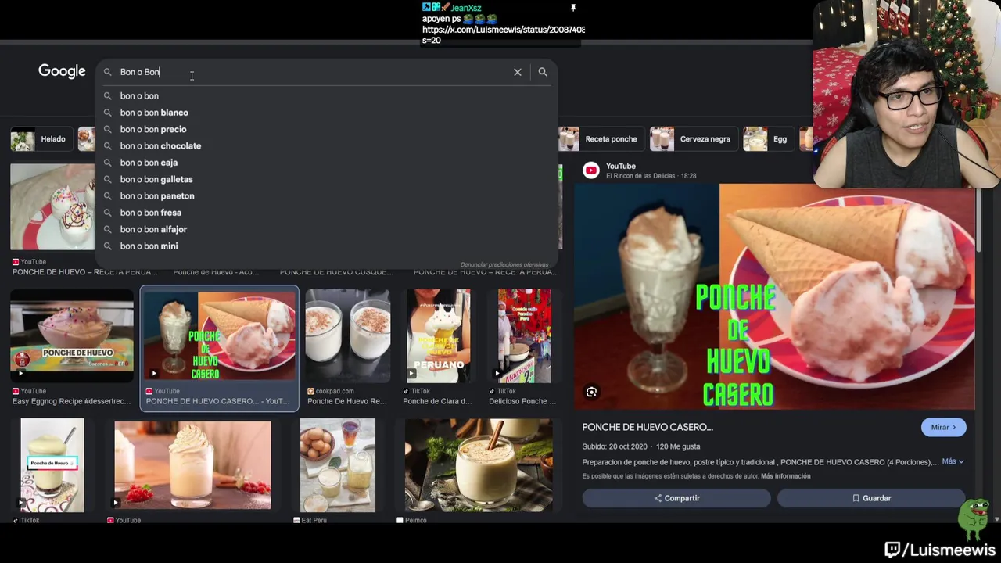Open the Eat Peru result thumbnail
The image size is (1001, 563).
tap(337, 465)
